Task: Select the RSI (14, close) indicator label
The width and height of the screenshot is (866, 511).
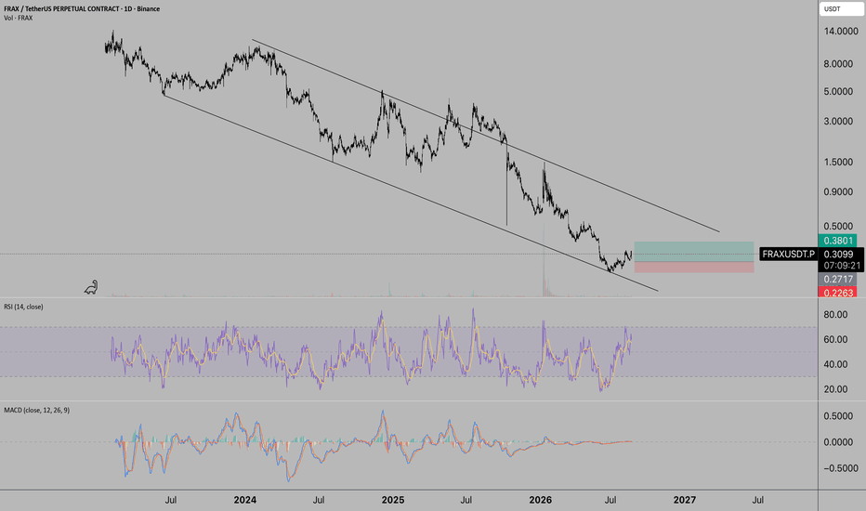Action: (23, 307)
